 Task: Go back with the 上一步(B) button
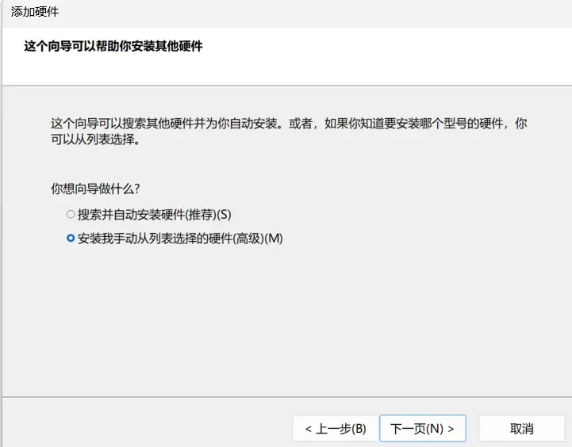coord(334,429)
